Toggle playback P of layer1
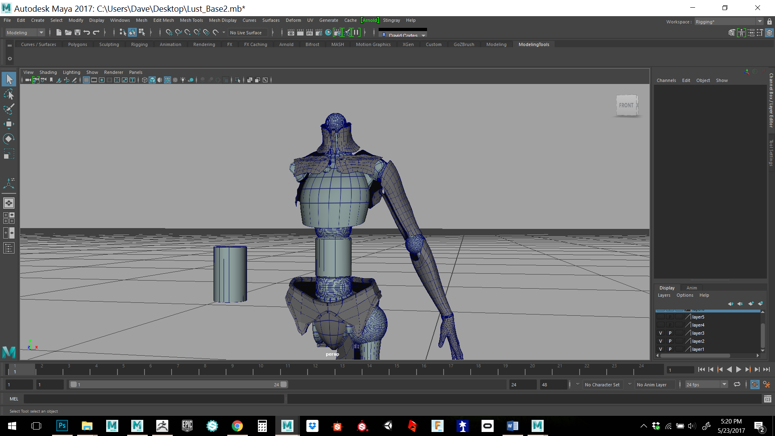The image size is (775, 436). click(x=670, y=349)
